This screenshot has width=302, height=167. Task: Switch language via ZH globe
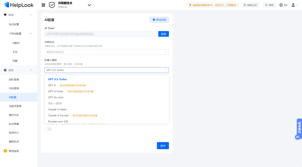tap(283, 5)
